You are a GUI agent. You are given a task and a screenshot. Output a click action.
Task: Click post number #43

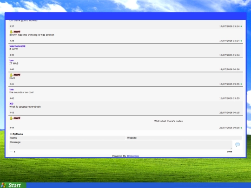(x=12, y=113)
